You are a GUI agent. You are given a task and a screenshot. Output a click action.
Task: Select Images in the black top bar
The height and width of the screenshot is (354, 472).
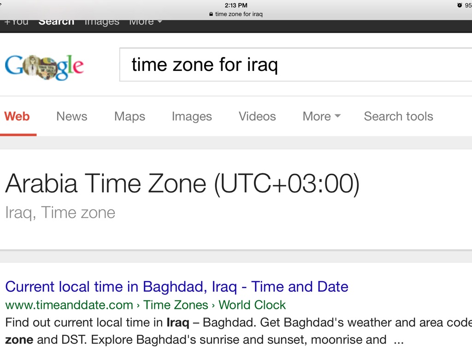101,22
